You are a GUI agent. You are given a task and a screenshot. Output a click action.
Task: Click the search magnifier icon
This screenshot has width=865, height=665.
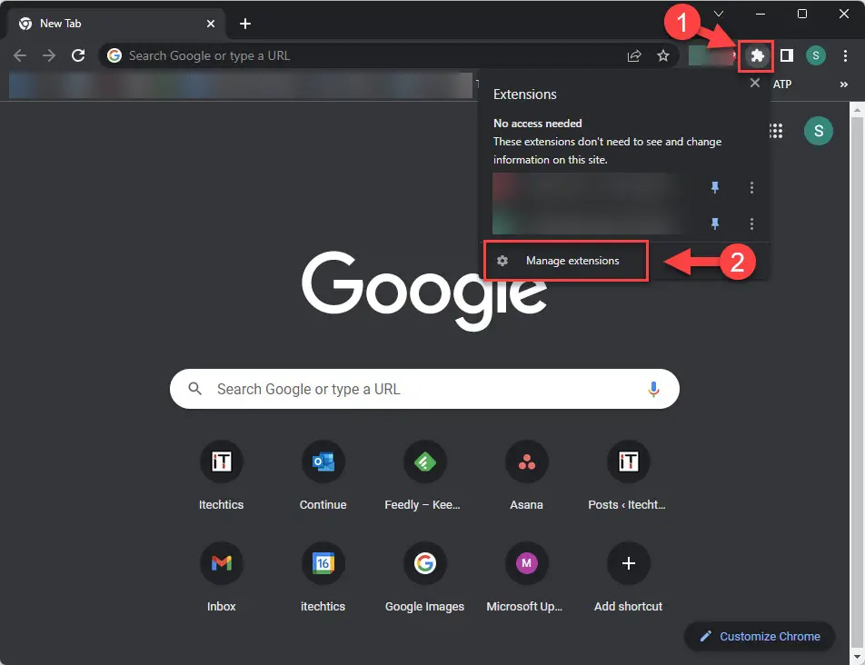pos(194,389)
